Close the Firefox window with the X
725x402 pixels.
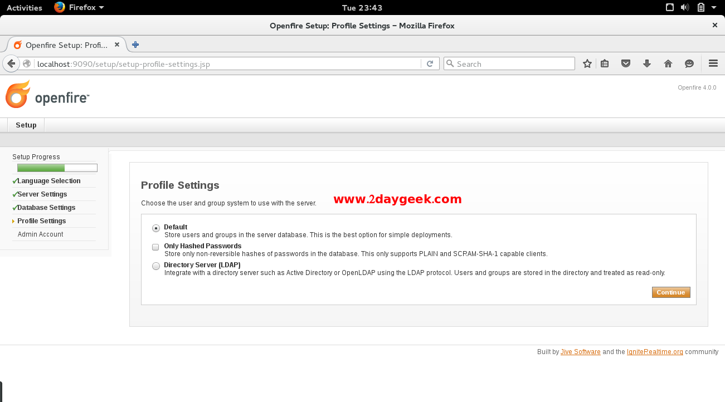pos(715,25)
